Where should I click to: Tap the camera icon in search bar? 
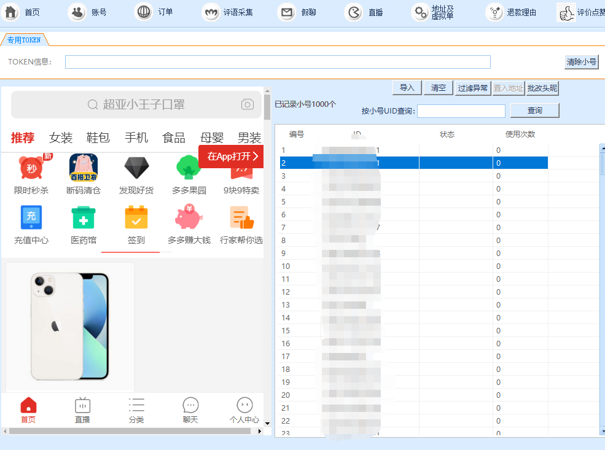click(x=248, y=104)
